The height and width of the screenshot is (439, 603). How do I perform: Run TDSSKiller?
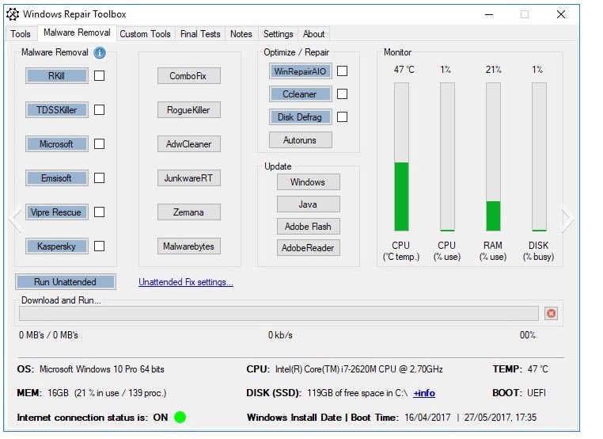coord(57,110)
